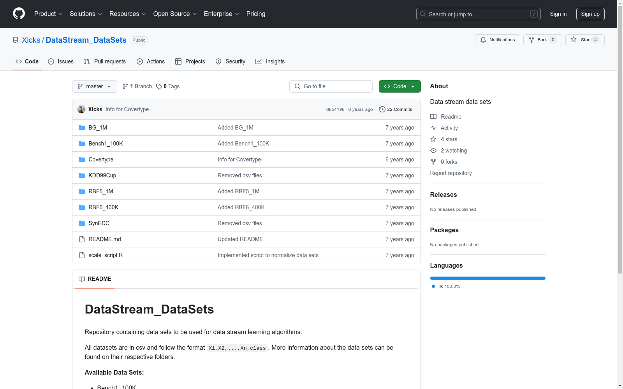Click the notifications bell icon

(483, 40)
